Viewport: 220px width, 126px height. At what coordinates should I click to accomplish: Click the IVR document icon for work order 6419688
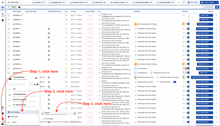click(49, 42)
